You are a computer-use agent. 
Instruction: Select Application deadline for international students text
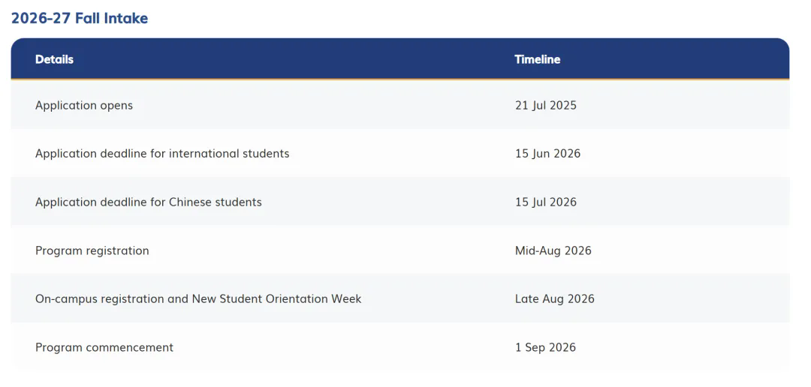pos(162,154)
